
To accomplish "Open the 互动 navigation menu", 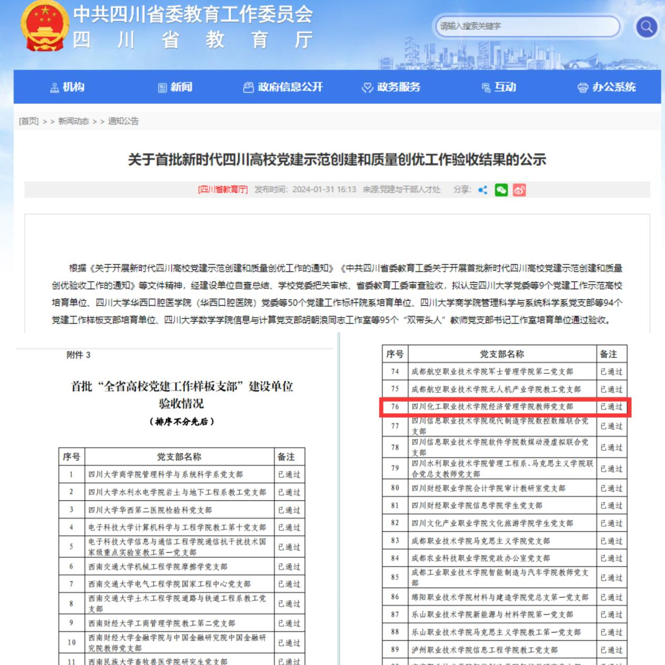I will 499,87.
